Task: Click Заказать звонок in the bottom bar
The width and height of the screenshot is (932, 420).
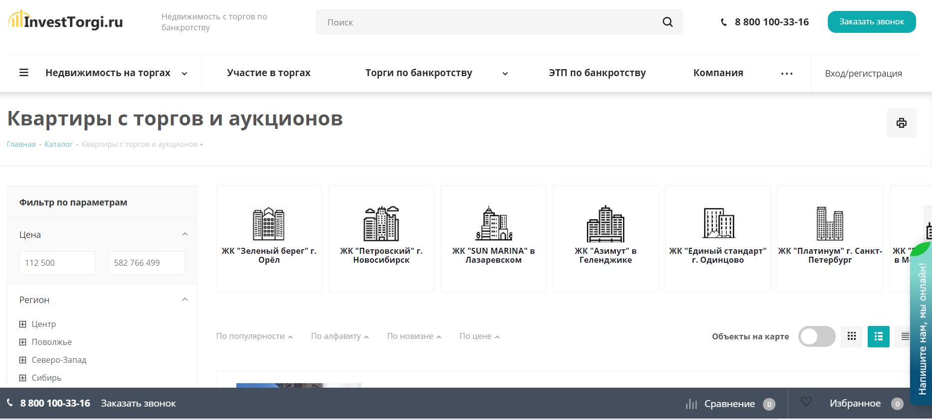Action: tap(138, 404)
